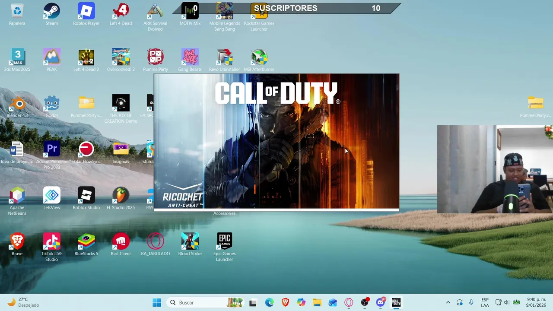The image size is (553, 311).
Task: Expand the hidden system tray icons chevron
Action: 448,302
